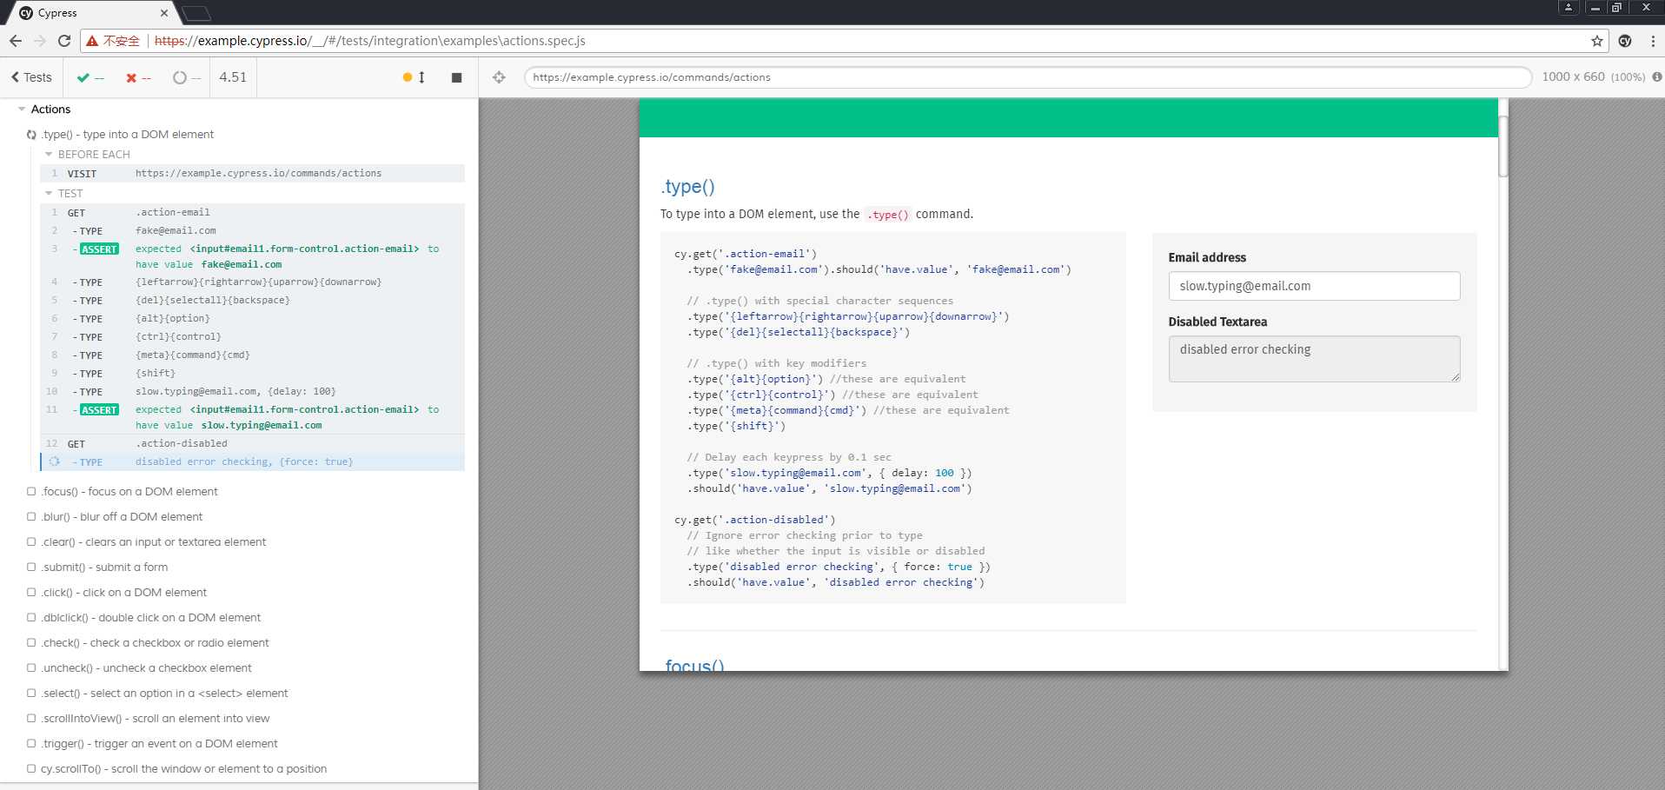Select the VISIT command log row
The width and height of the screenshot is (1665, 790).
pos(252,173)
